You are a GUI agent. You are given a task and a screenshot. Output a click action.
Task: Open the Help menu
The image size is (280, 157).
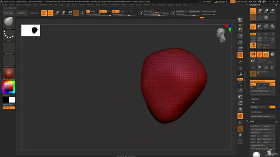click(x=185, y=5)
